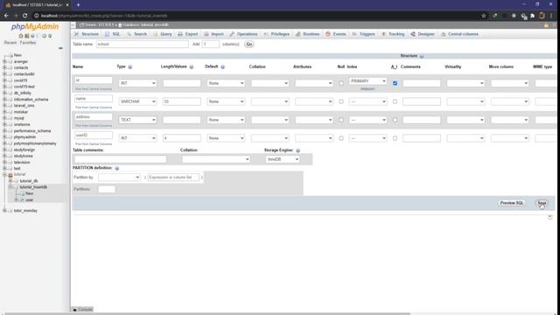Click the lock icon at top-right of page
The height and width of the screenshot is (315, 560).
click(x=546, y=25)
